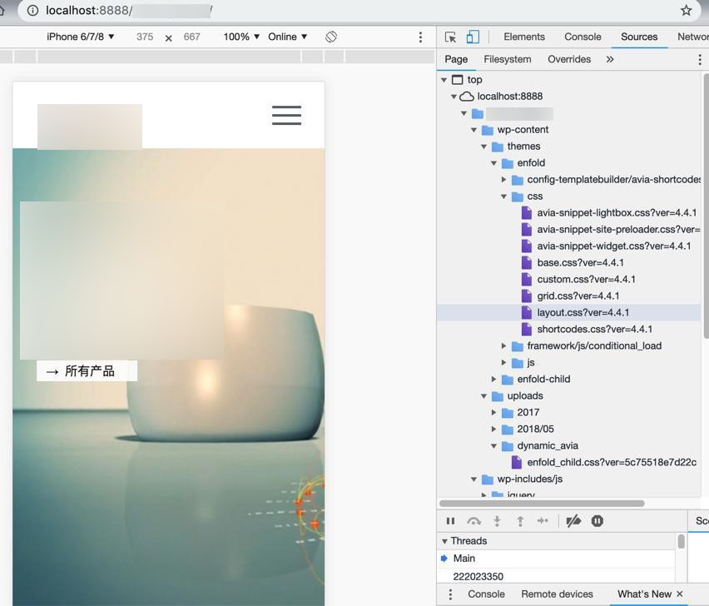Open the 100% zoom dropdown

(241, 37)
